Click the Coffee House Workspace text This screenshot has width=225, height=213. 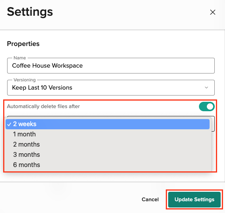pos(47,66)
